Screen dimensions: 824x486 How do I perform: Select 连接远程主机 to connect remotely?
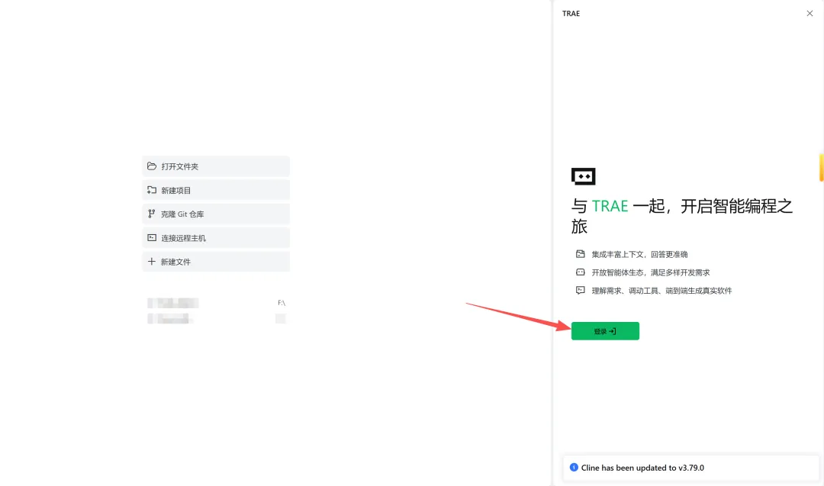(215, 238)
